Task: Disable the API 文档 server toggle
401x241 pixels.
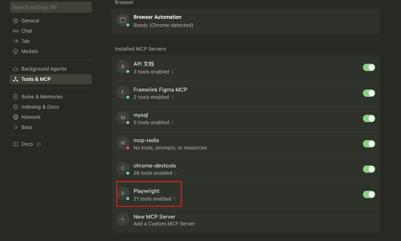Action: point(369,67)
